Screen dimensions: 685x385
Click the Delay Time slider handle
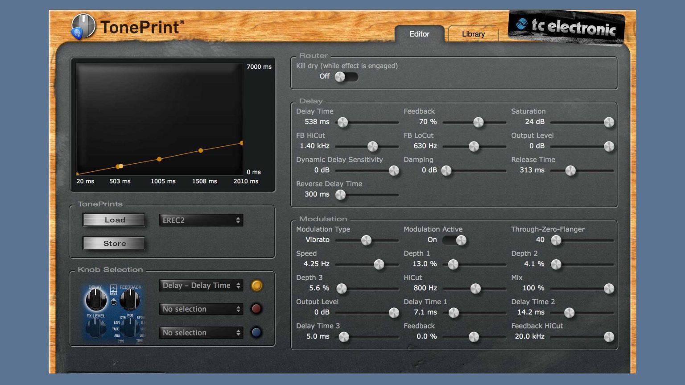tap(342, 122)
